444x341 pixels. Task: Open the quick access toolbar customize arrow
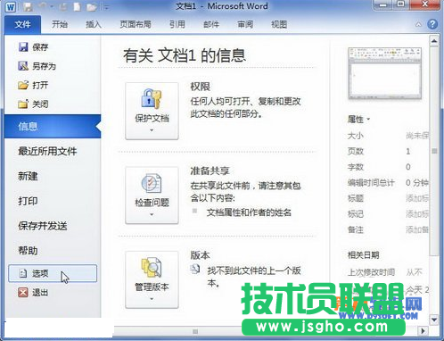click(x=106, y=7)
